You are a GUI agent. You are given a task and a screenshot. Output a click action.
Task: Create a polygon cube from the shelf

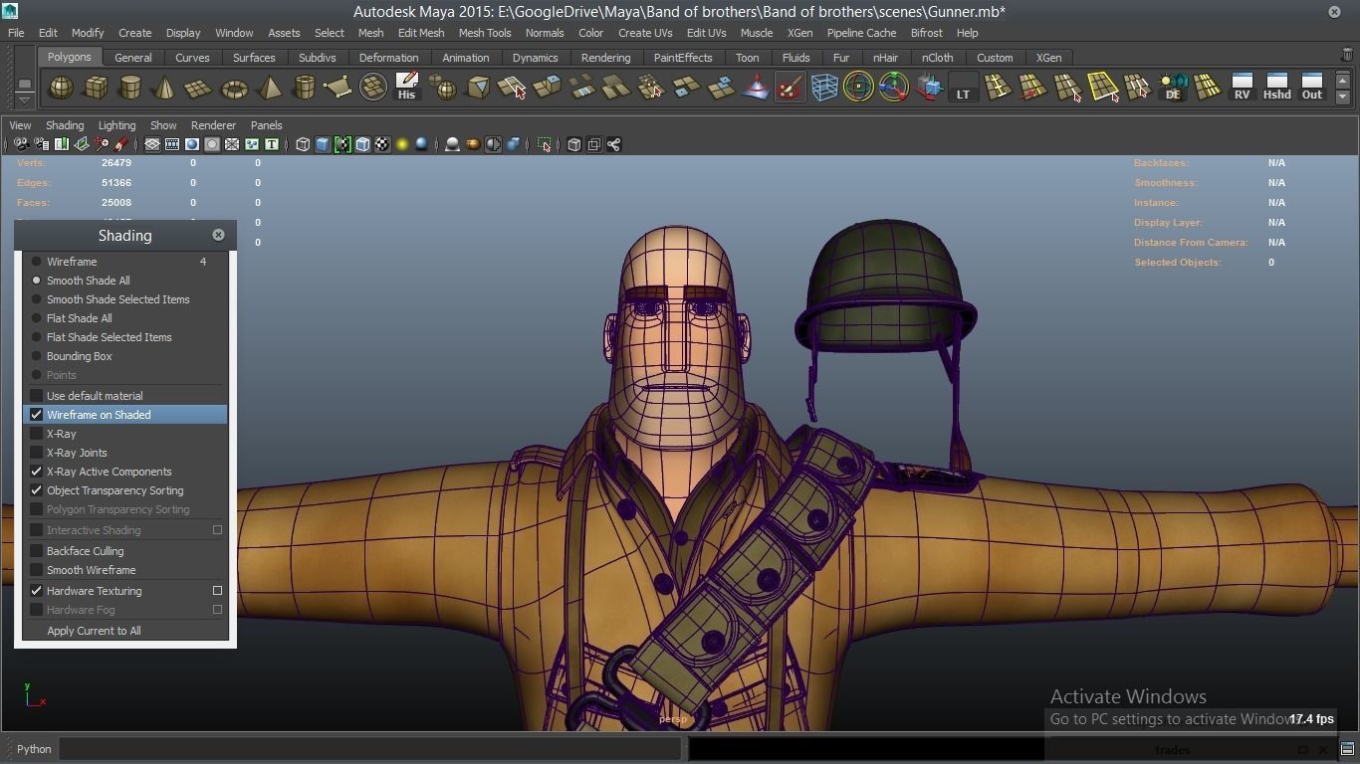click(x=96, y=88)
